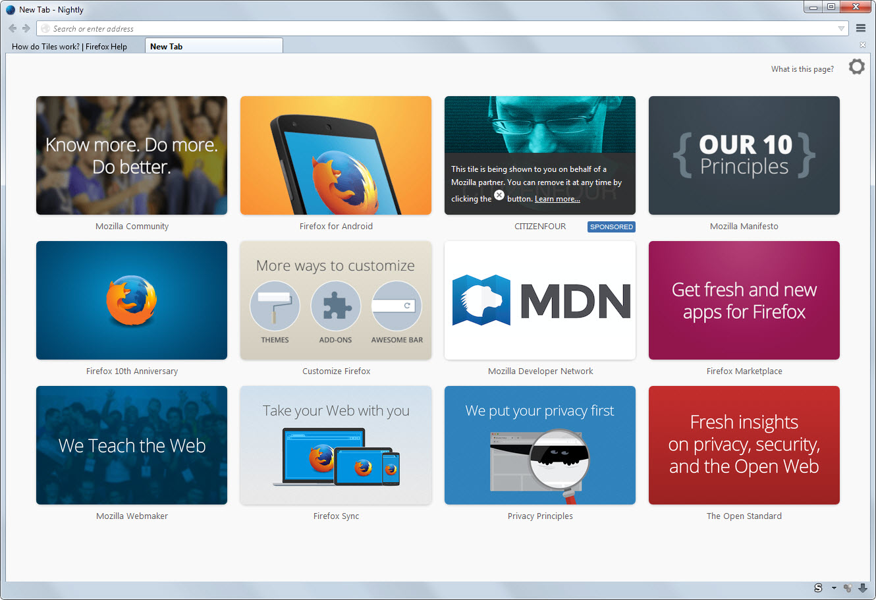Click the Firefox Sync caption
The width and height of the screenshot is (876, 600).
[336, 516]
